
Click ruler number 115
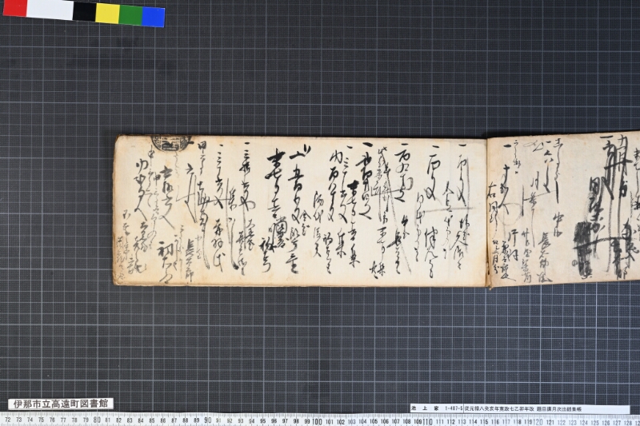coord(484,422)
